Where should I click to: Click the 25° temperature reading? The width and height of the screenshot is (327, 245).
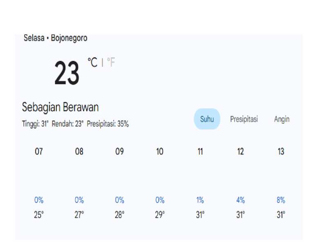(x=39, y=215)
